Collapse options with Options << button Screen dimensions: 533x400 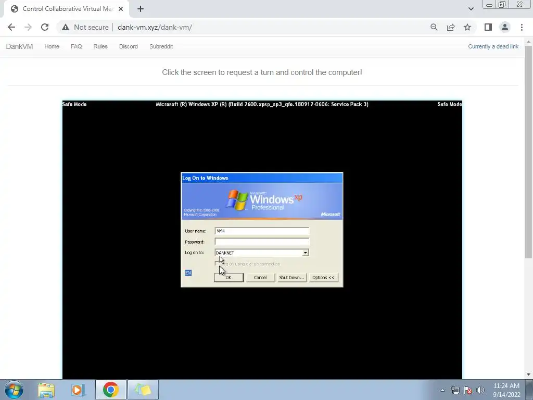[323, 278]
